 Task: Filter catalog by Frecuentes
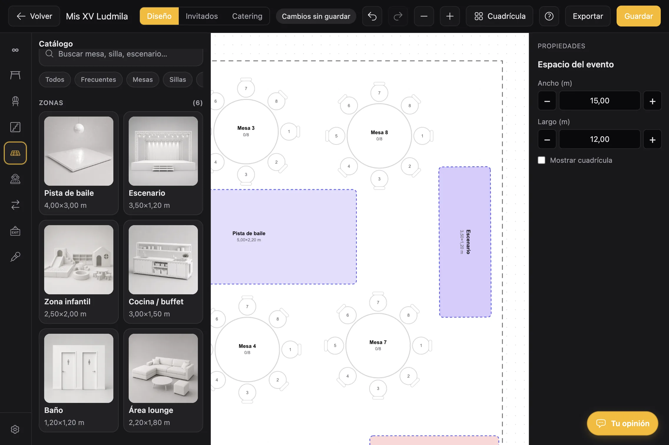tap(98, 79)
